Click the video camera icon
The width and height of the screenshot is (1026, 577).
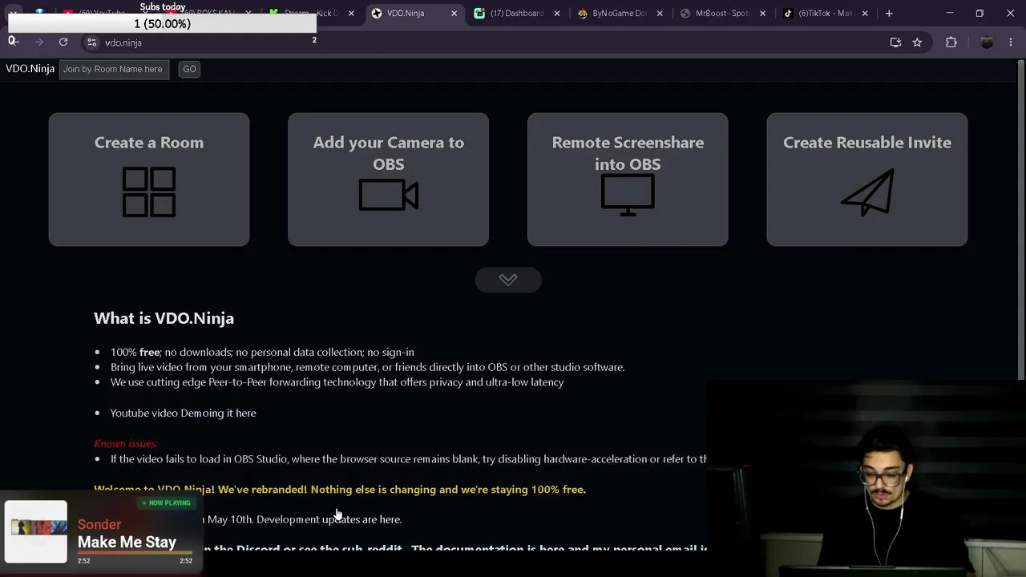tap(389, 196)
